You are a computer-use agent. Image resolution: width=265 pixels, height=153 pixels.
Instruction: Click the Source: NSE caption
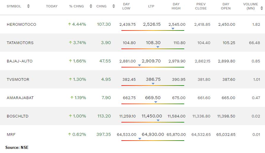click(17, 147)
